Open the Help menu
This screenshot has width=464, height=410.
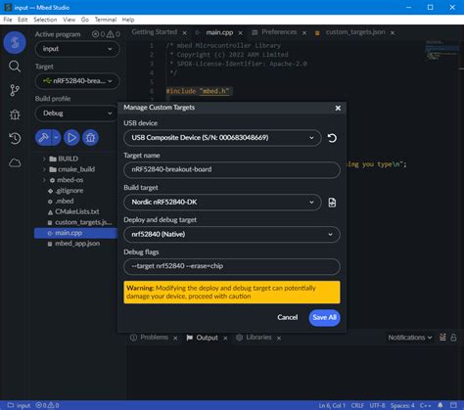(x=128, y=20)
